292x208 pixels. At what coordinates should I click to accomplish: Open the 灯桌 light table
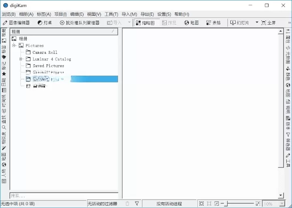click(x=45, y=23)
